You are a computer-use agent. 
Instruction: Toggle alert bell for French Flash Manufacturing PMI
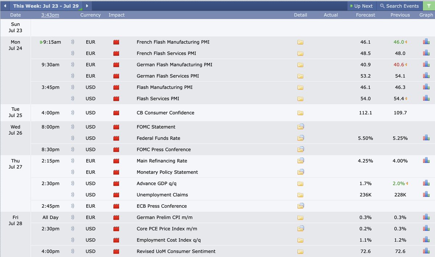click(72, 42)
